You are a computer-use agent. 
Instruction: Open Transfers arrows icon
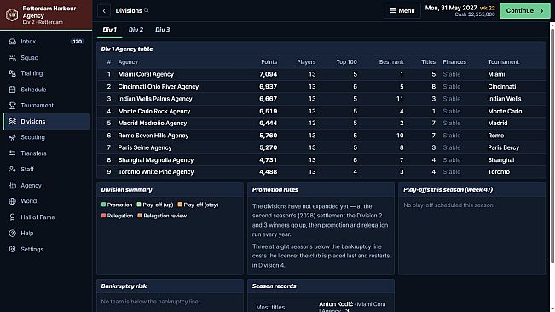[13, 153]
